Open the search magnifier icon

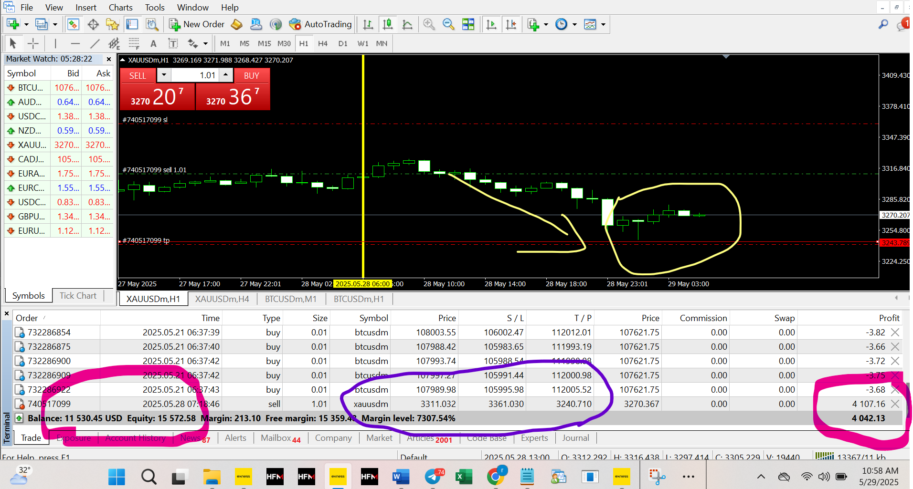pyautogui.click(x=883, y=24)
